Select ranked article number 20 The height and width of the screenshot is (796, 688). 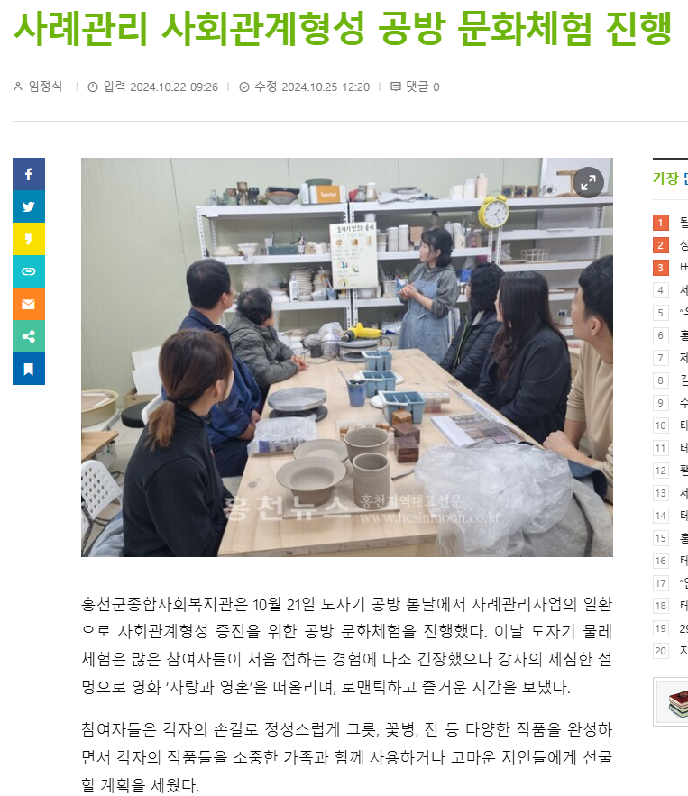click(x=670, y=650)
